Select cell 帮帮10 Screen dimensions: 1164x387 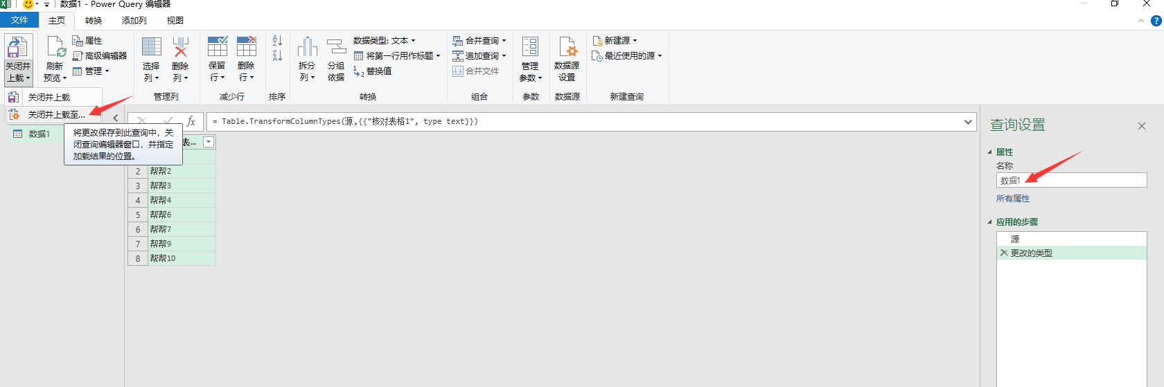(182, 258)
